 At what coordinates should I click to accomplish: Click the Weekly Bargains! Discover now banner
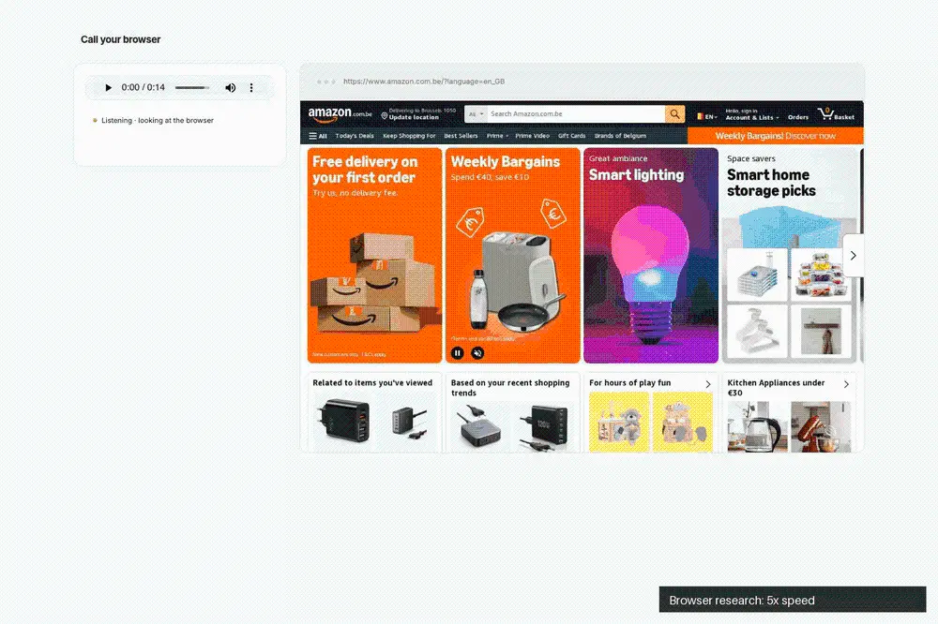pyautogui.click(x=776, y=136)
